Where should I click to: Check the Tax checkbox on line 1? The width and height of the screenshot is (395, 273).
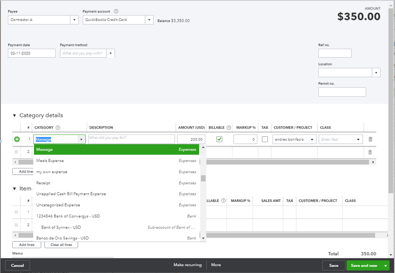click(x=265, y=139)
